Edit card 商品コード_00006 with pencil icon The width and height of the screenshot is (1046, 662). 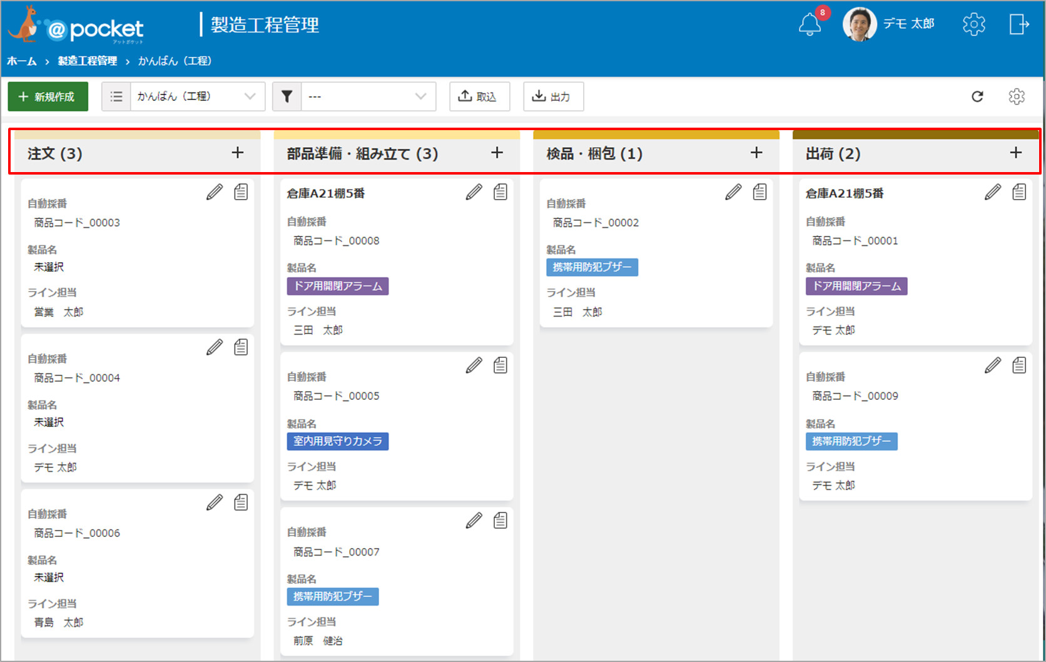tap(215, 502)
